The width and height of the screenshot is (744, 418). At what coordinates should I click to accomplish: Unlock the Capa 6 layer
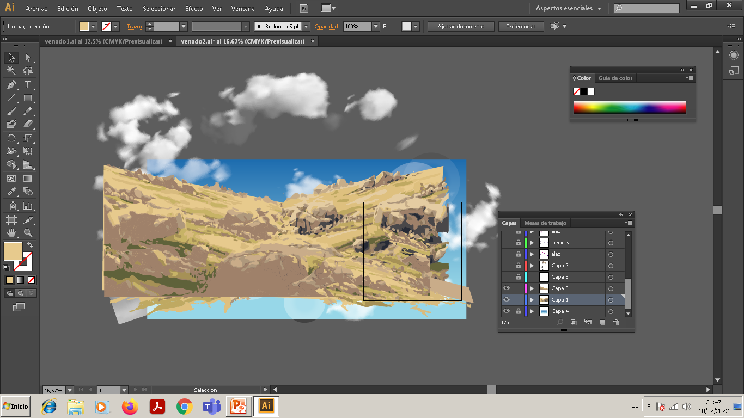[519, 277]
